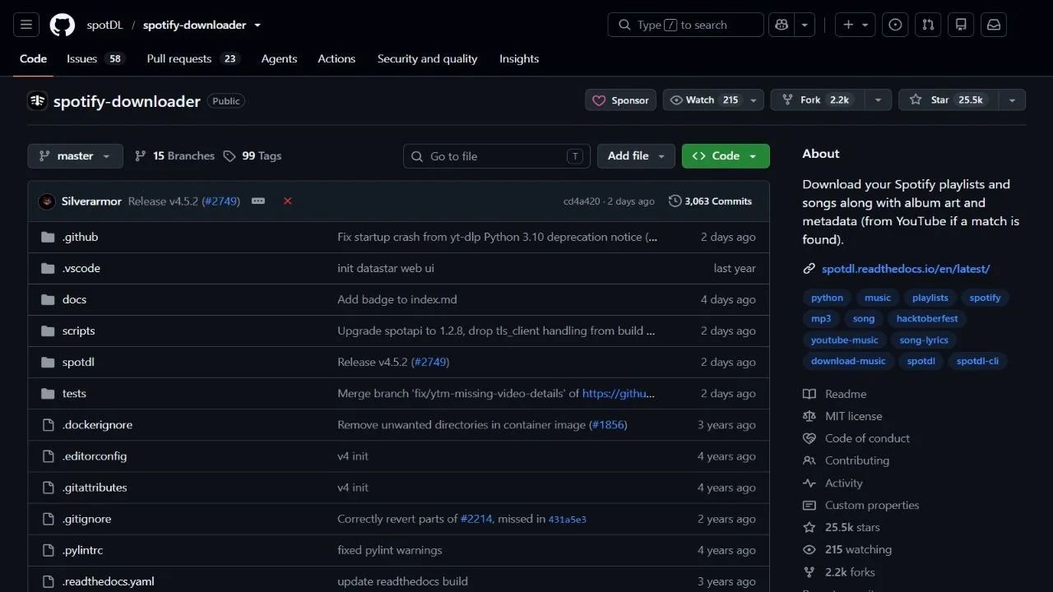
Task: Click the .gitattributes file icon
Action: click(48, 488)
